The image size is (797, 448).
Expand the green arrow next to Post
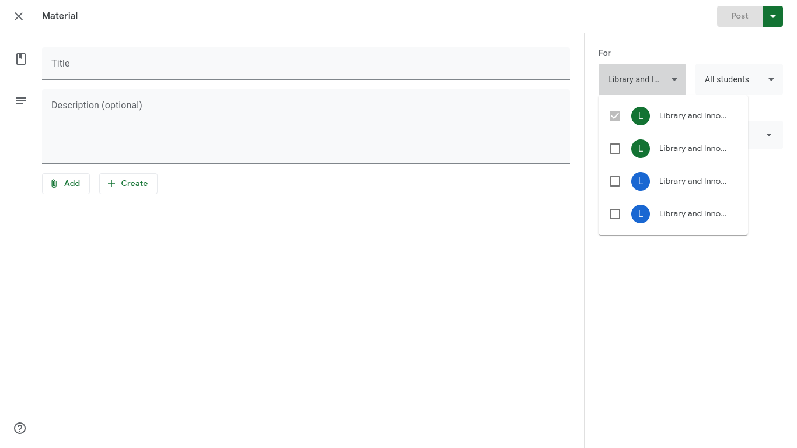(772, 16)
